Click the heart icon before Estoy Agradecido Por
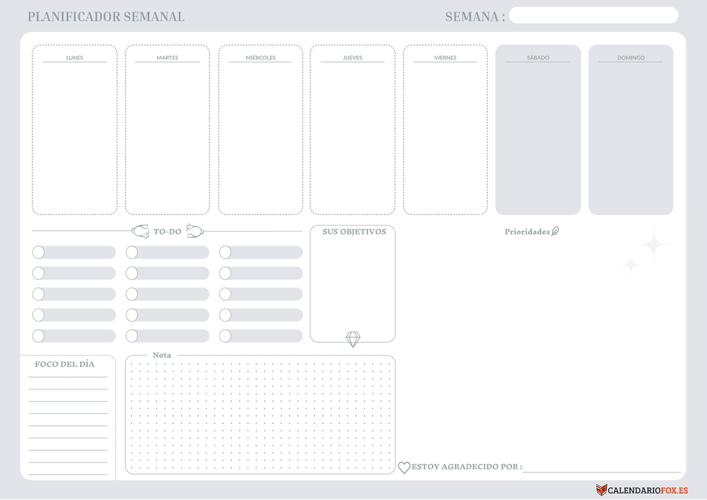707x500 pixels. 404,468
